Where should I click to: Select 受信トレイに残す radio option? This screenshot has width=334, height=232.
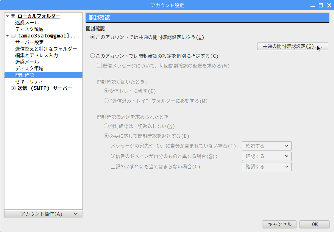tap(106, 91)
